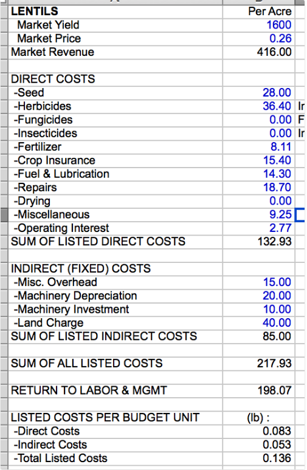The height and width of the screenshot is (470, 307).
Task: Click the highlighted Miscellaneous row header
Action: 4,214
